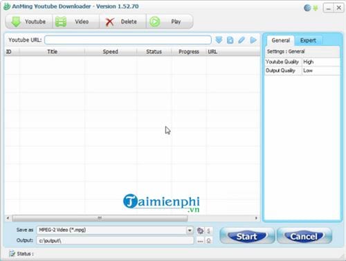Screen dimensions: 346x261
Task: Click the blue download arrow next to URL field
Action: tap(219, 40)
